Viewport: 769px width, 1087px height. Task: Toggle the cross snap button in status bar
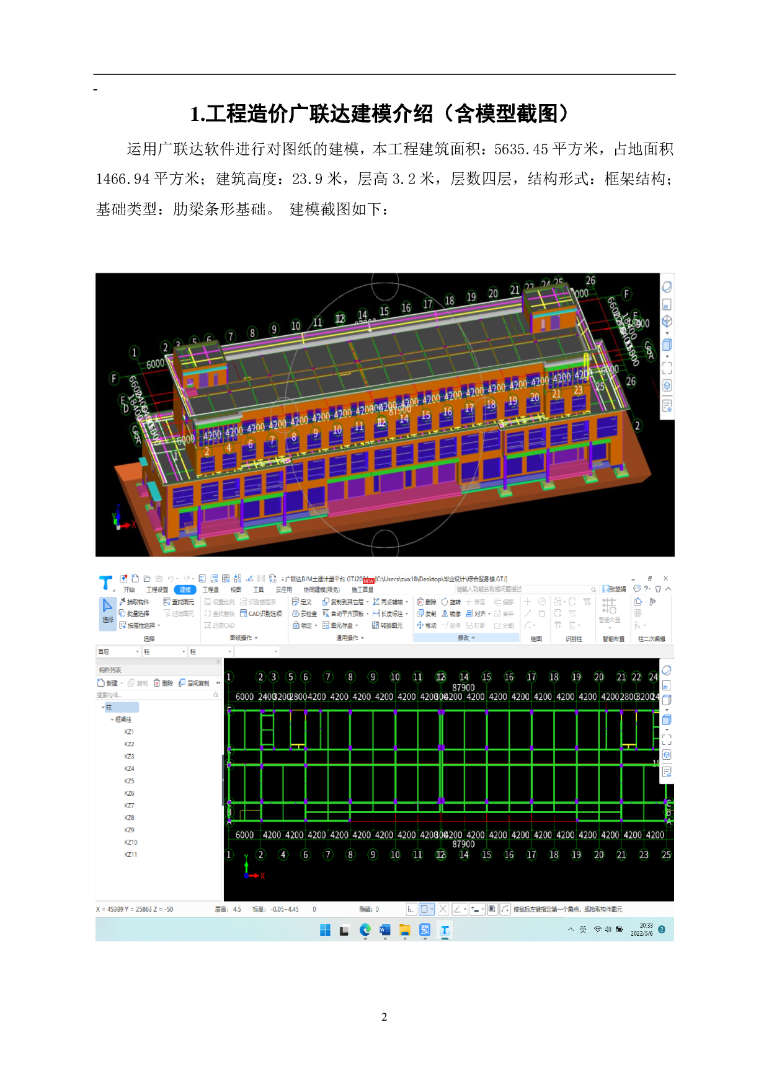click(x=443, y=909)
